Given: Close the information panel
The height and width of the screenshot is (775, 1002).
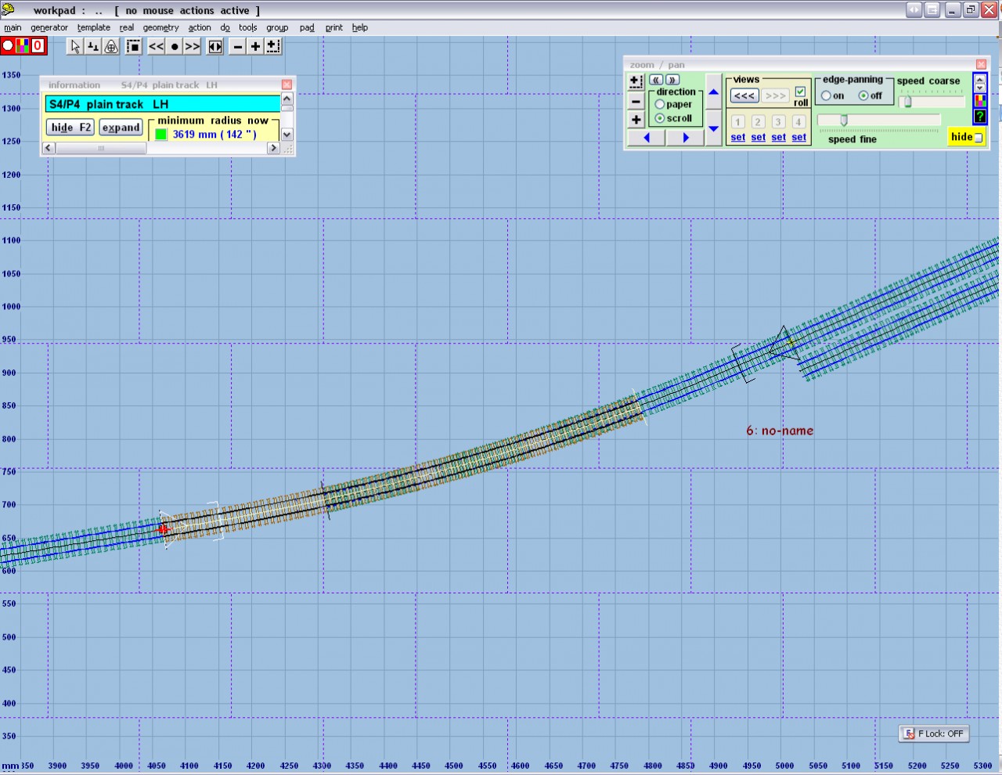Looking at the screenshot, I should [287, 85].
